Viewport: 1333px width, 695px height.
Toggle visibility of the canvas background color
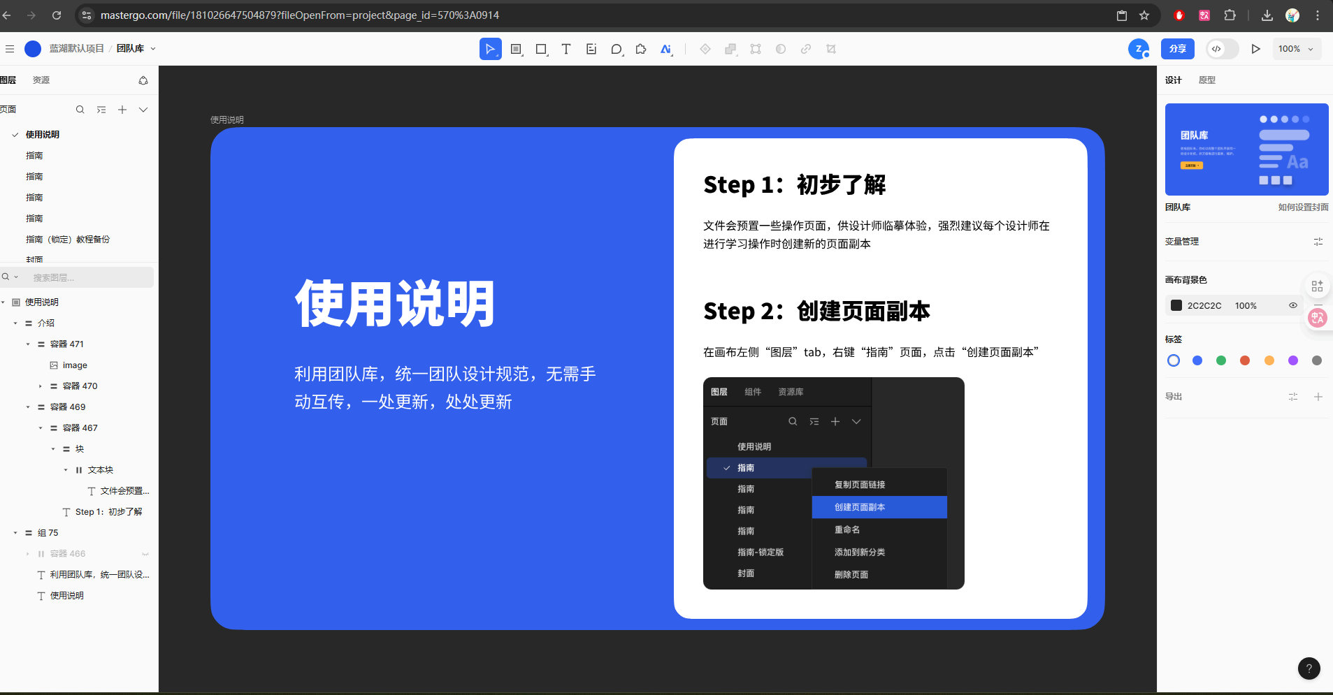click(x=1292, y=305)
